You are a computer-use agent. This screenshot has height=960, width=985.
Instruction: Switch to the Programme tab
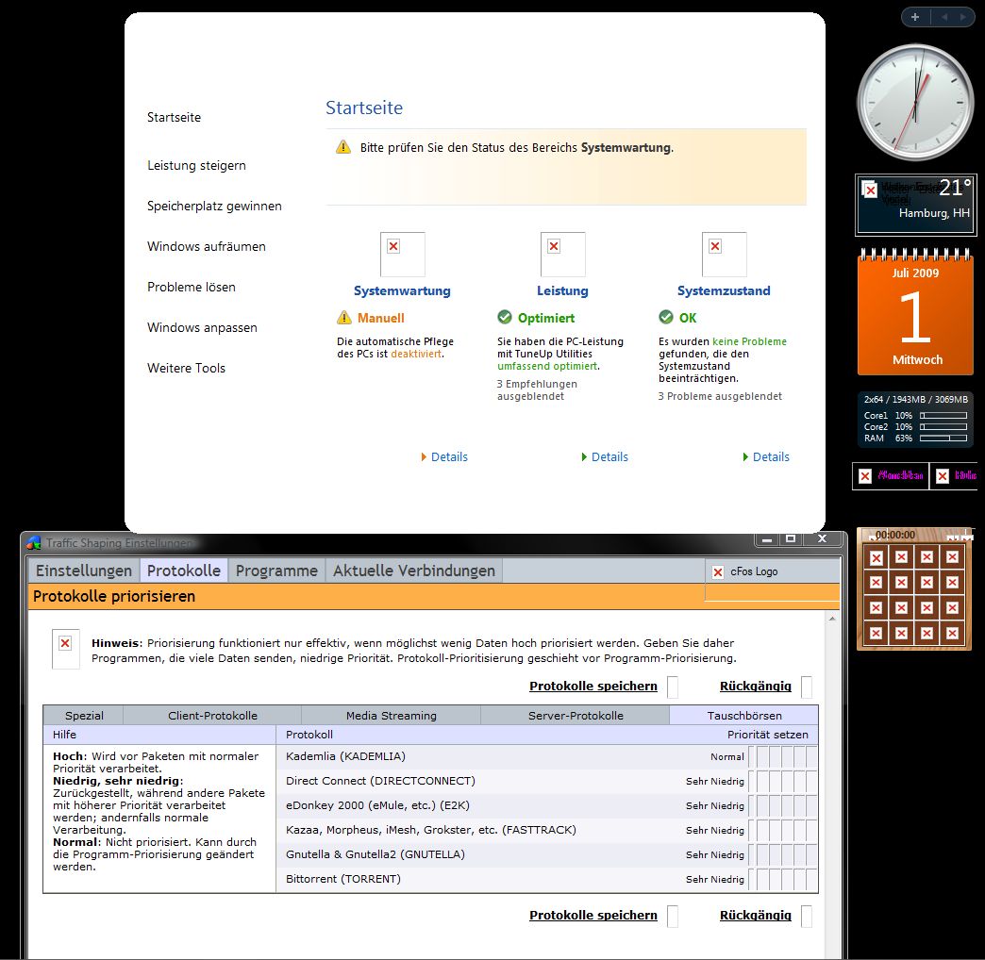pyautogui.click(x=276, y=571)
